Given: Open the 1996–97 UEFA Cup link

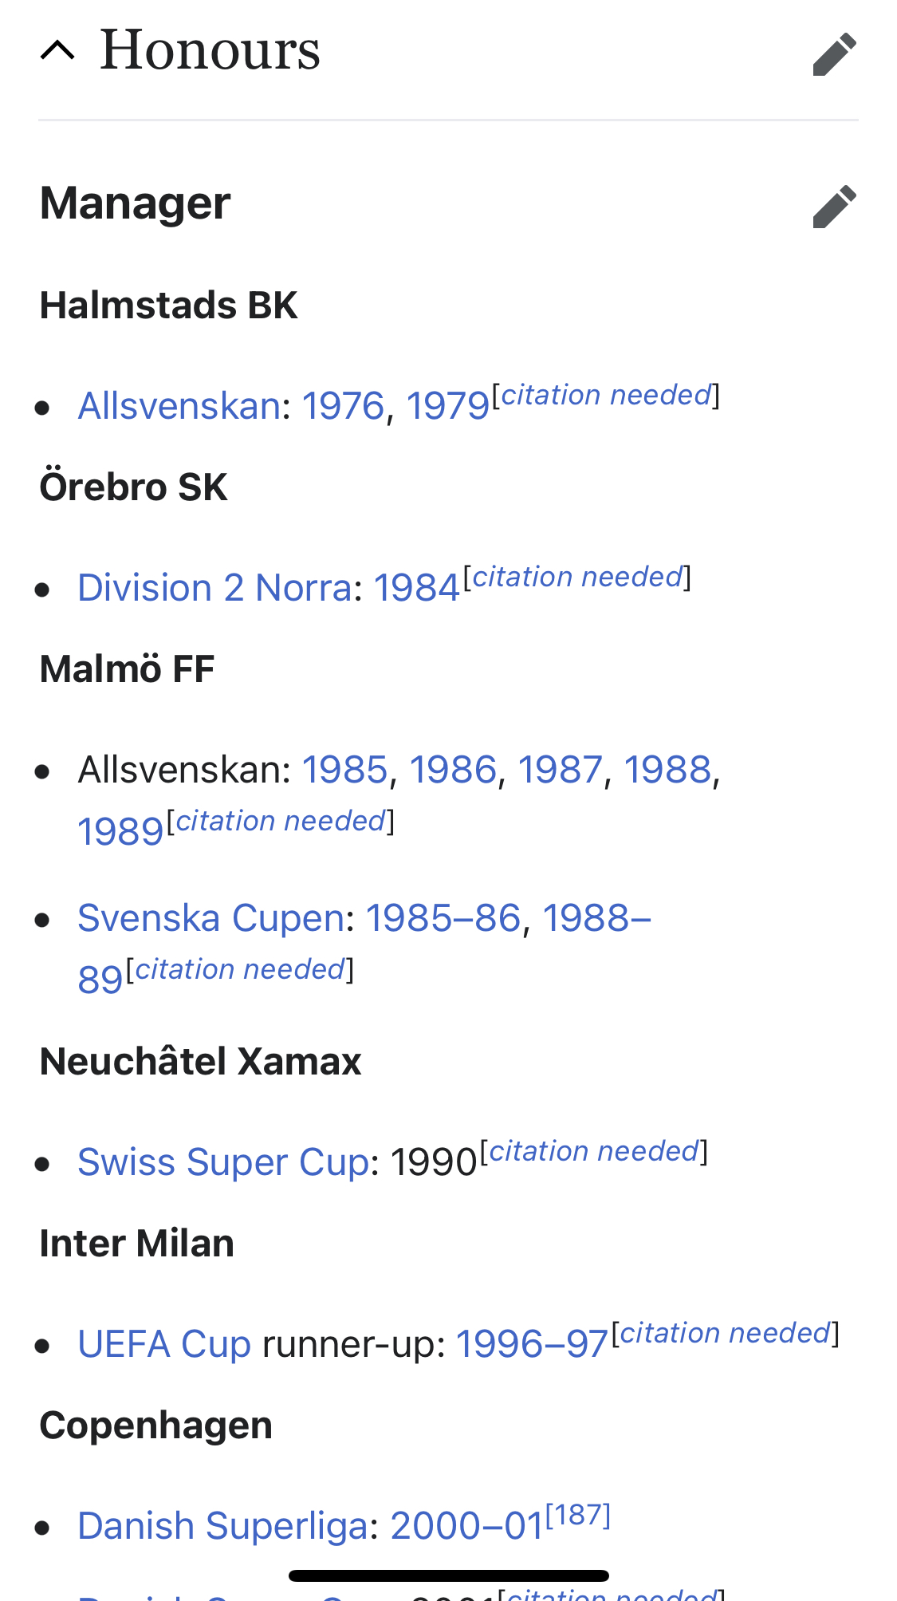Looking at the screenshot, I should (532, 1344).
